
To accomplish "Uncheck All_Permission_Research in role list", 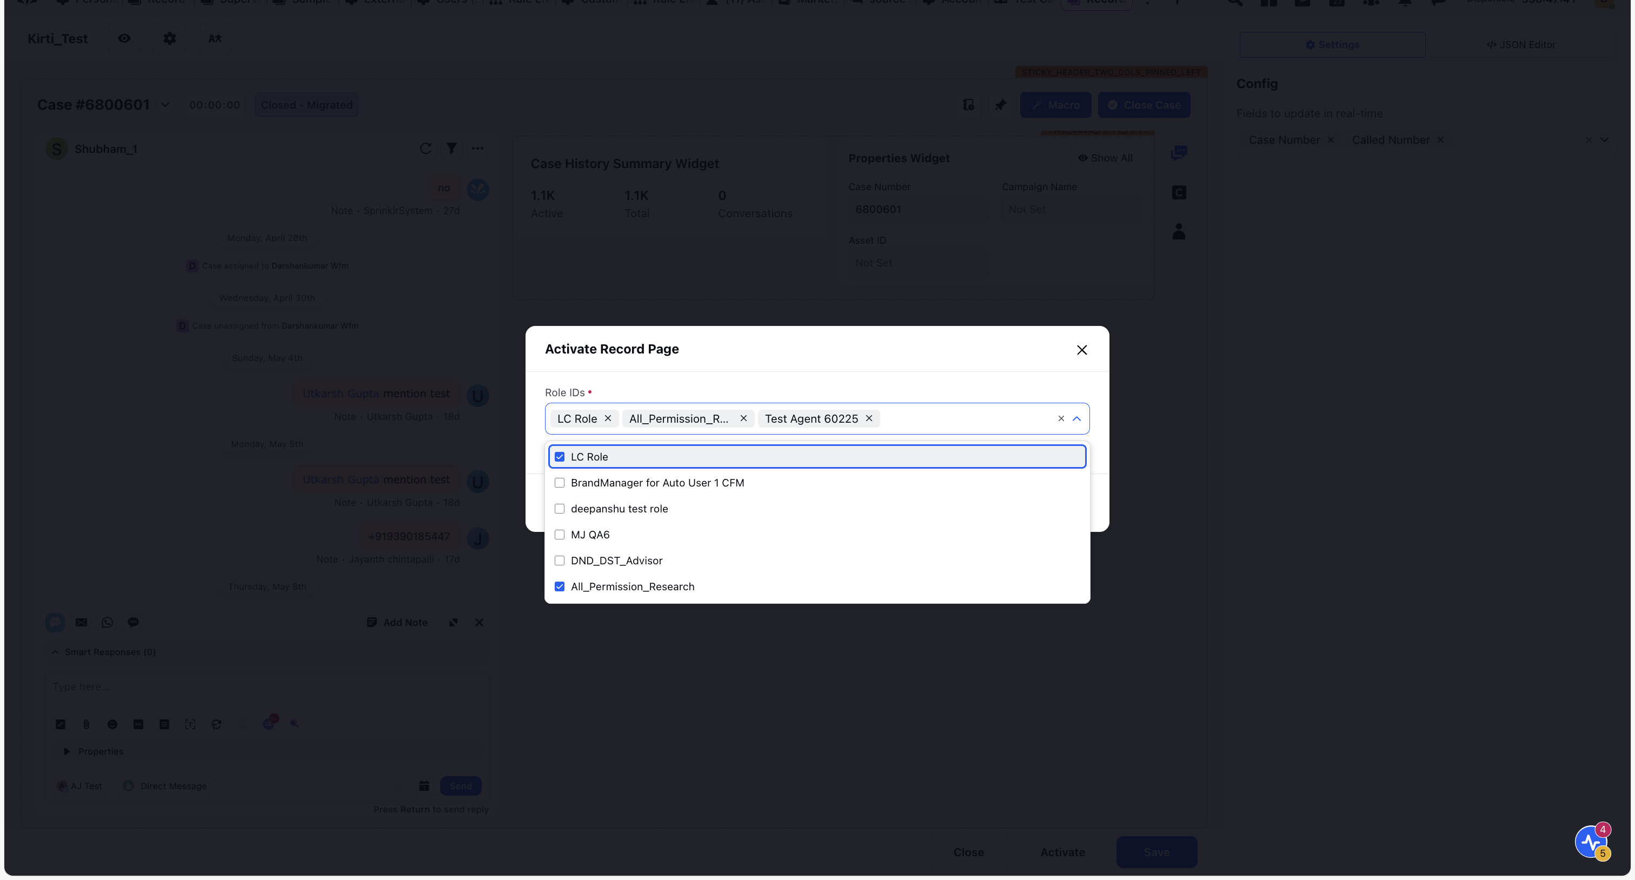I will [x=559, y=587].
